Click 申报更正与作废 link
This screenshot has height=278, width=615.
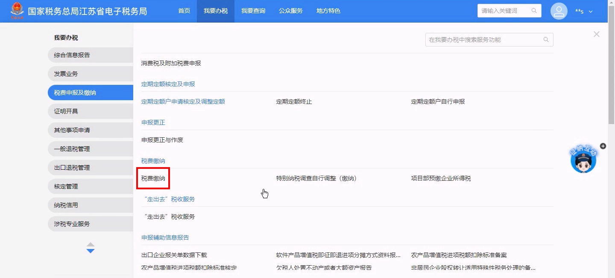click(x=162, y=140)
